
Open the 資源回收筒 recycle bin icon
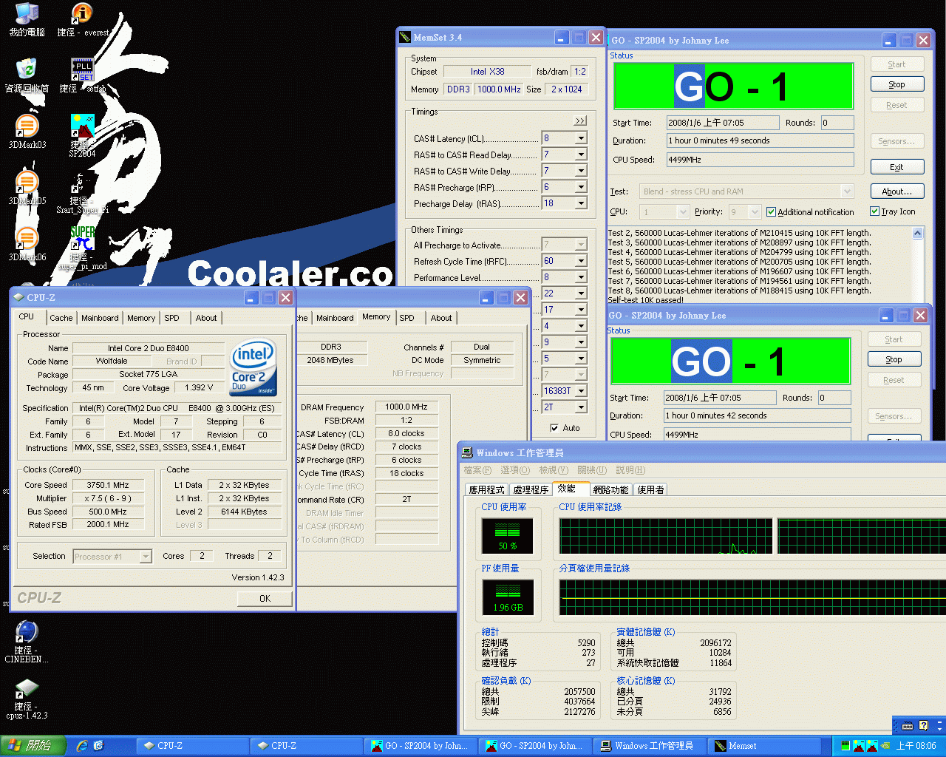(27, 75)
